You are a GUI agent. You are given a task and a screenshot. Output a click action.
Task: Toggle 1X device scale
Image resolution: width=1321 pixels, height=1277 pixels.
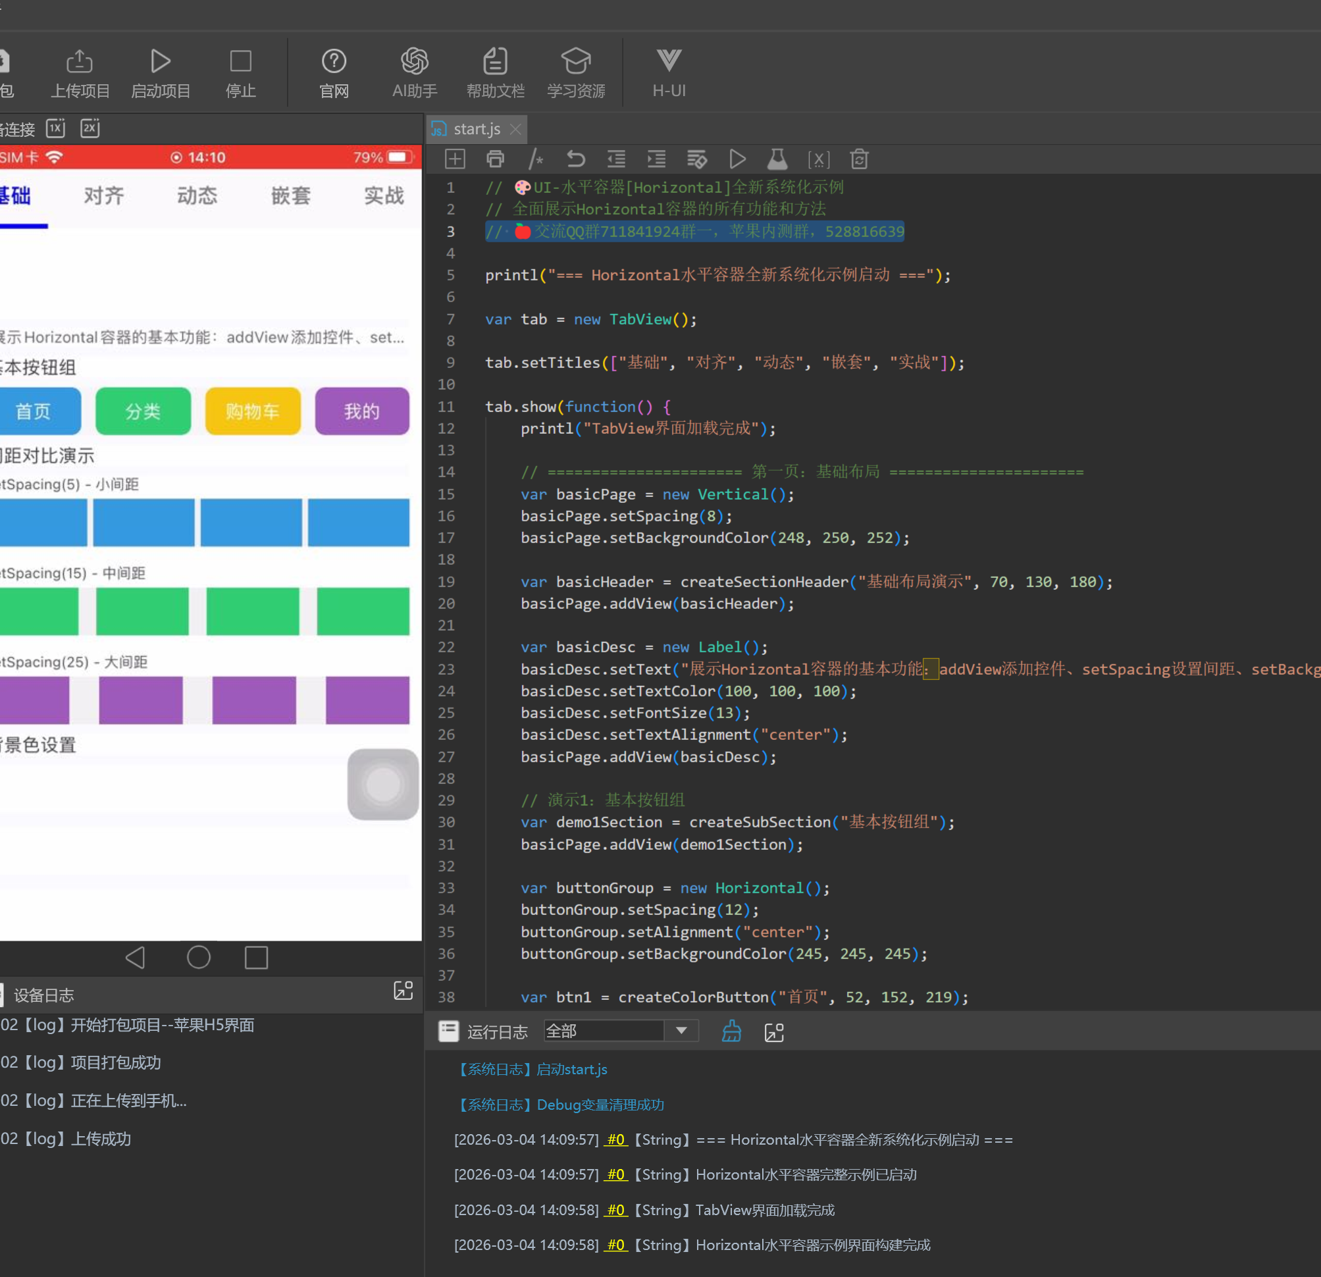click(x=56, y=128)
